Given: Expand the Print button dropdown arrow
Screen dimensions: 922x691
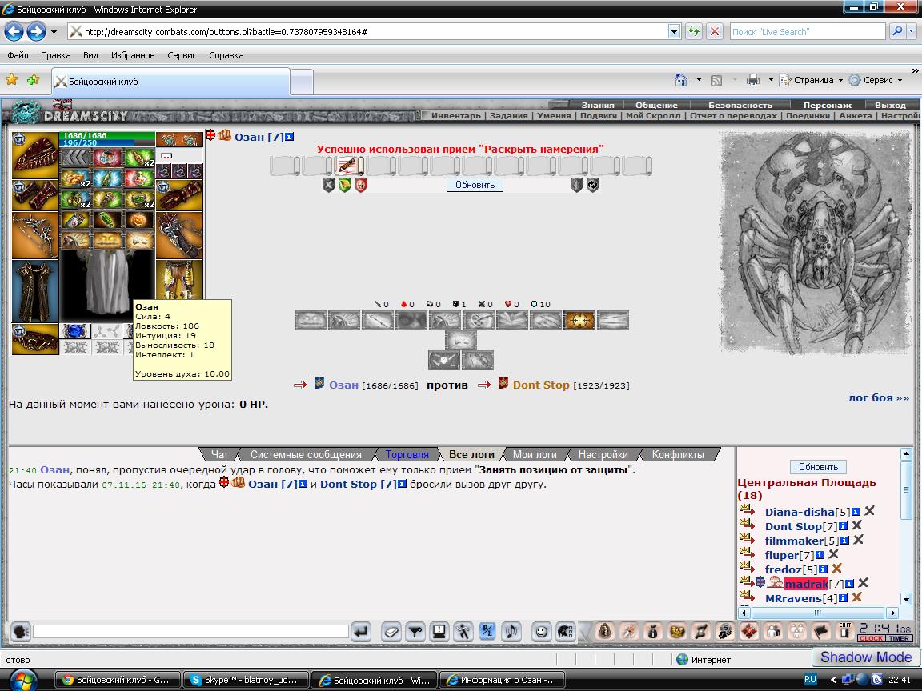Looking at the screenshot, I should 771,80.
